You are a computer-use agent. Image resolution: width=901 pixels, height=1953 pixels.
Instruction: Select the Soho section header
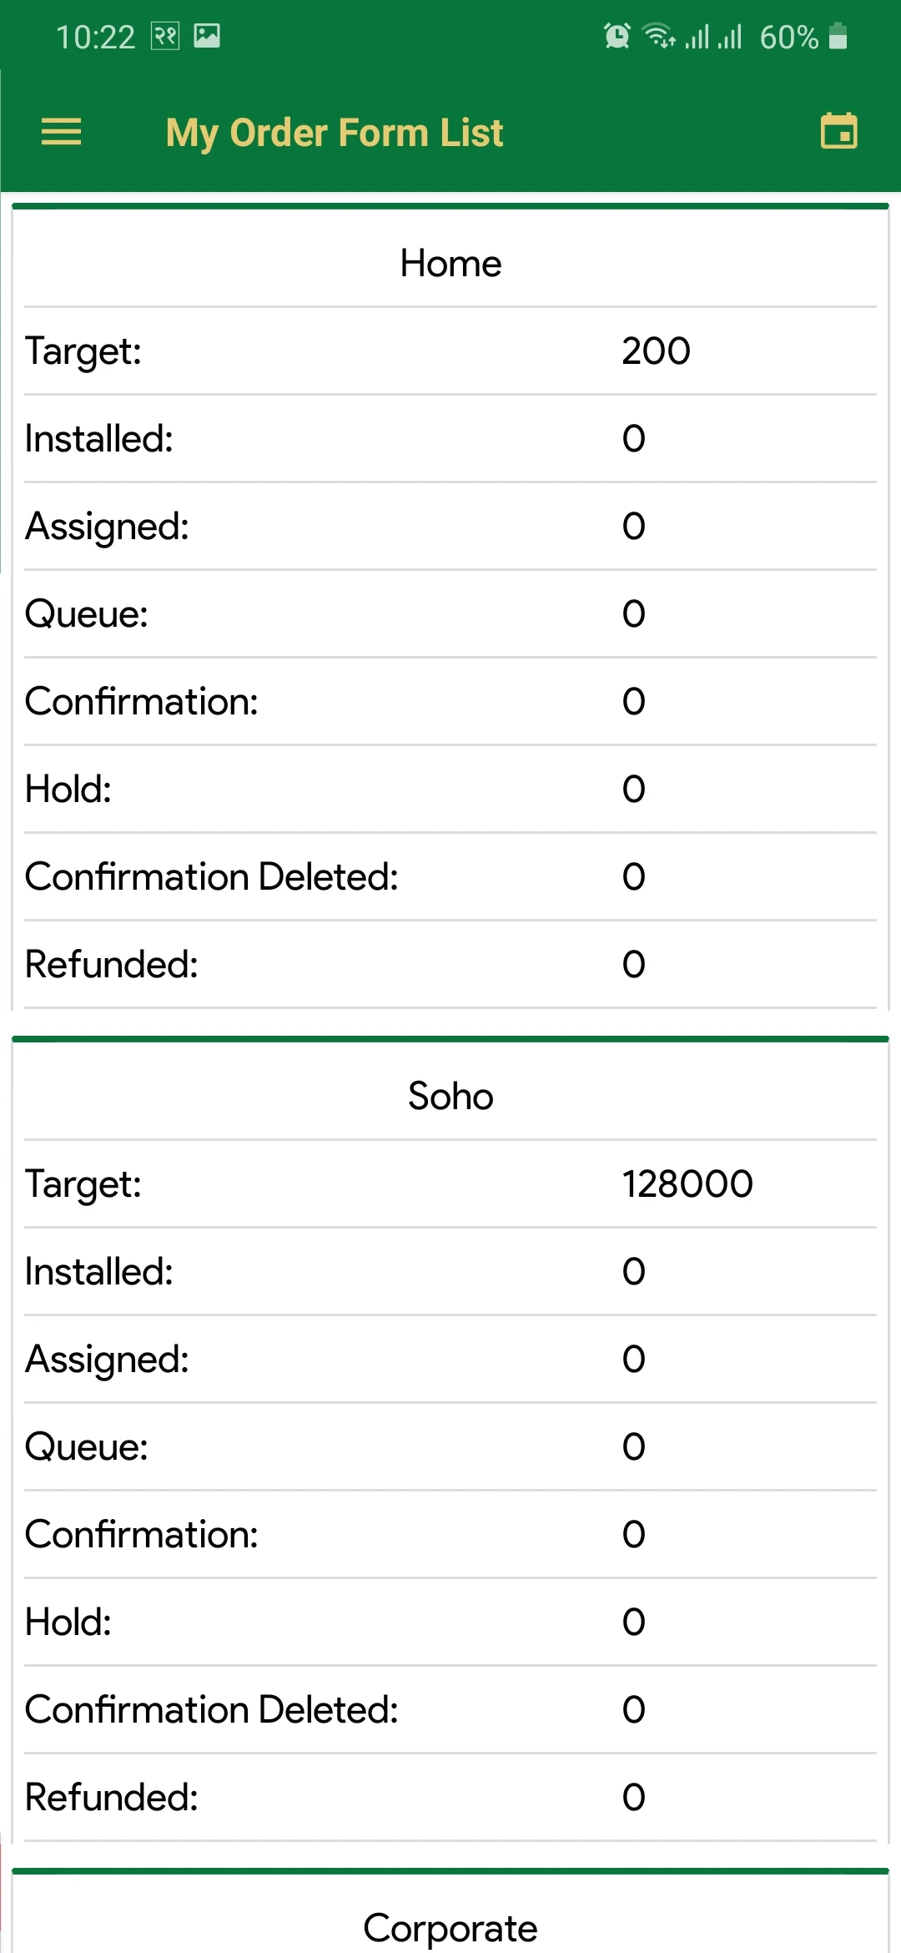point(450,1097)
